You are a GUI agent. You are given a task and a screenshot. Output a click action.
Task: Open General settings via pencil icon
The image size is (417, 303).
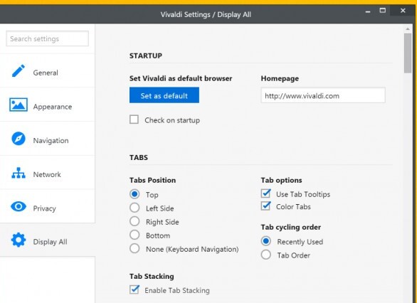19,71
